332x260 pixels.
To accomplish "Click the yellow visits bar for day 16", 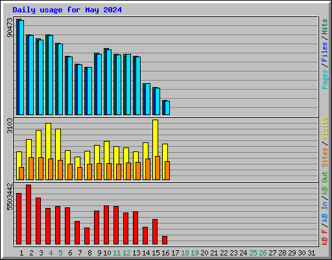I will (165, 153).
